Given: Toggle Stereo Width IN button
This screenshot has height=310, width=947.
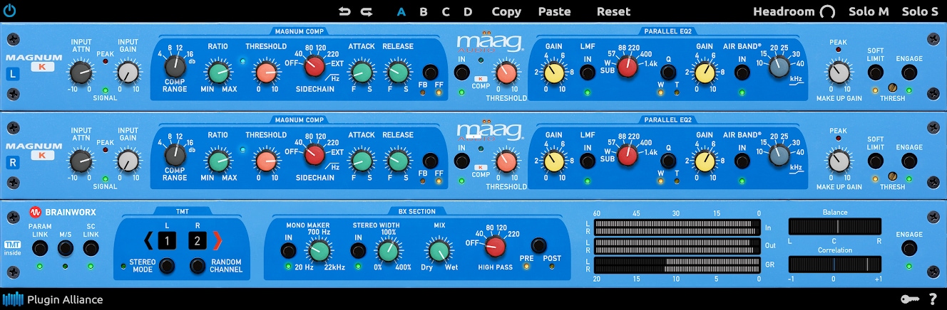Looking at the screenshot, I should [x=357, y=250].
